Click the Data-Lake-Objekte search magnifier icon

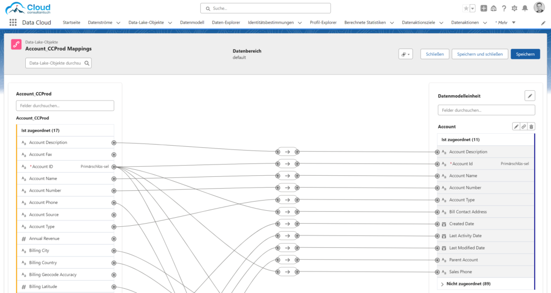pos(86,63)
